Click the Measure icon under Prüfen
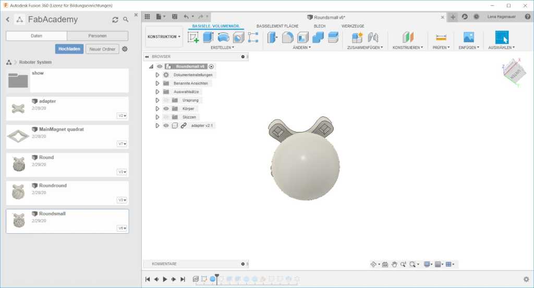 coord(441,38)
